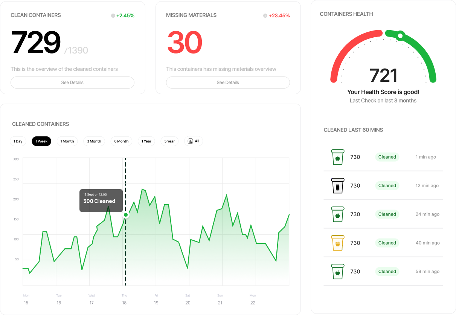Click the green container icon at 1 min ago
456x315 pixels.
click(337, 157)
